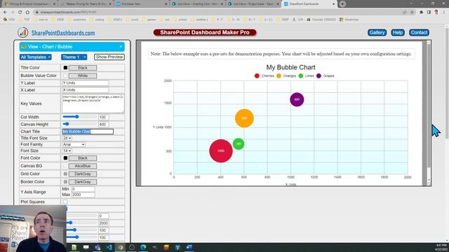Open the Font Family dropdown
This screenshot has width=449, height=252.
point(74,145)
